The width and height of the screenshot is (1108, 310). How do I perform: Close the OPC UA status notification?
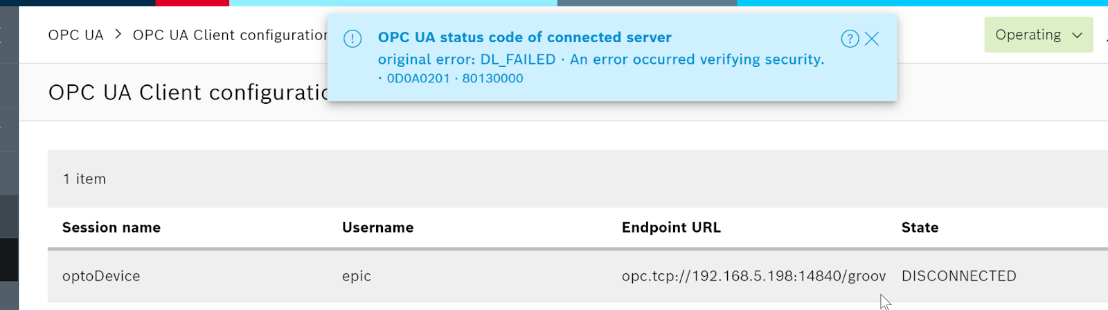[872, 39]
